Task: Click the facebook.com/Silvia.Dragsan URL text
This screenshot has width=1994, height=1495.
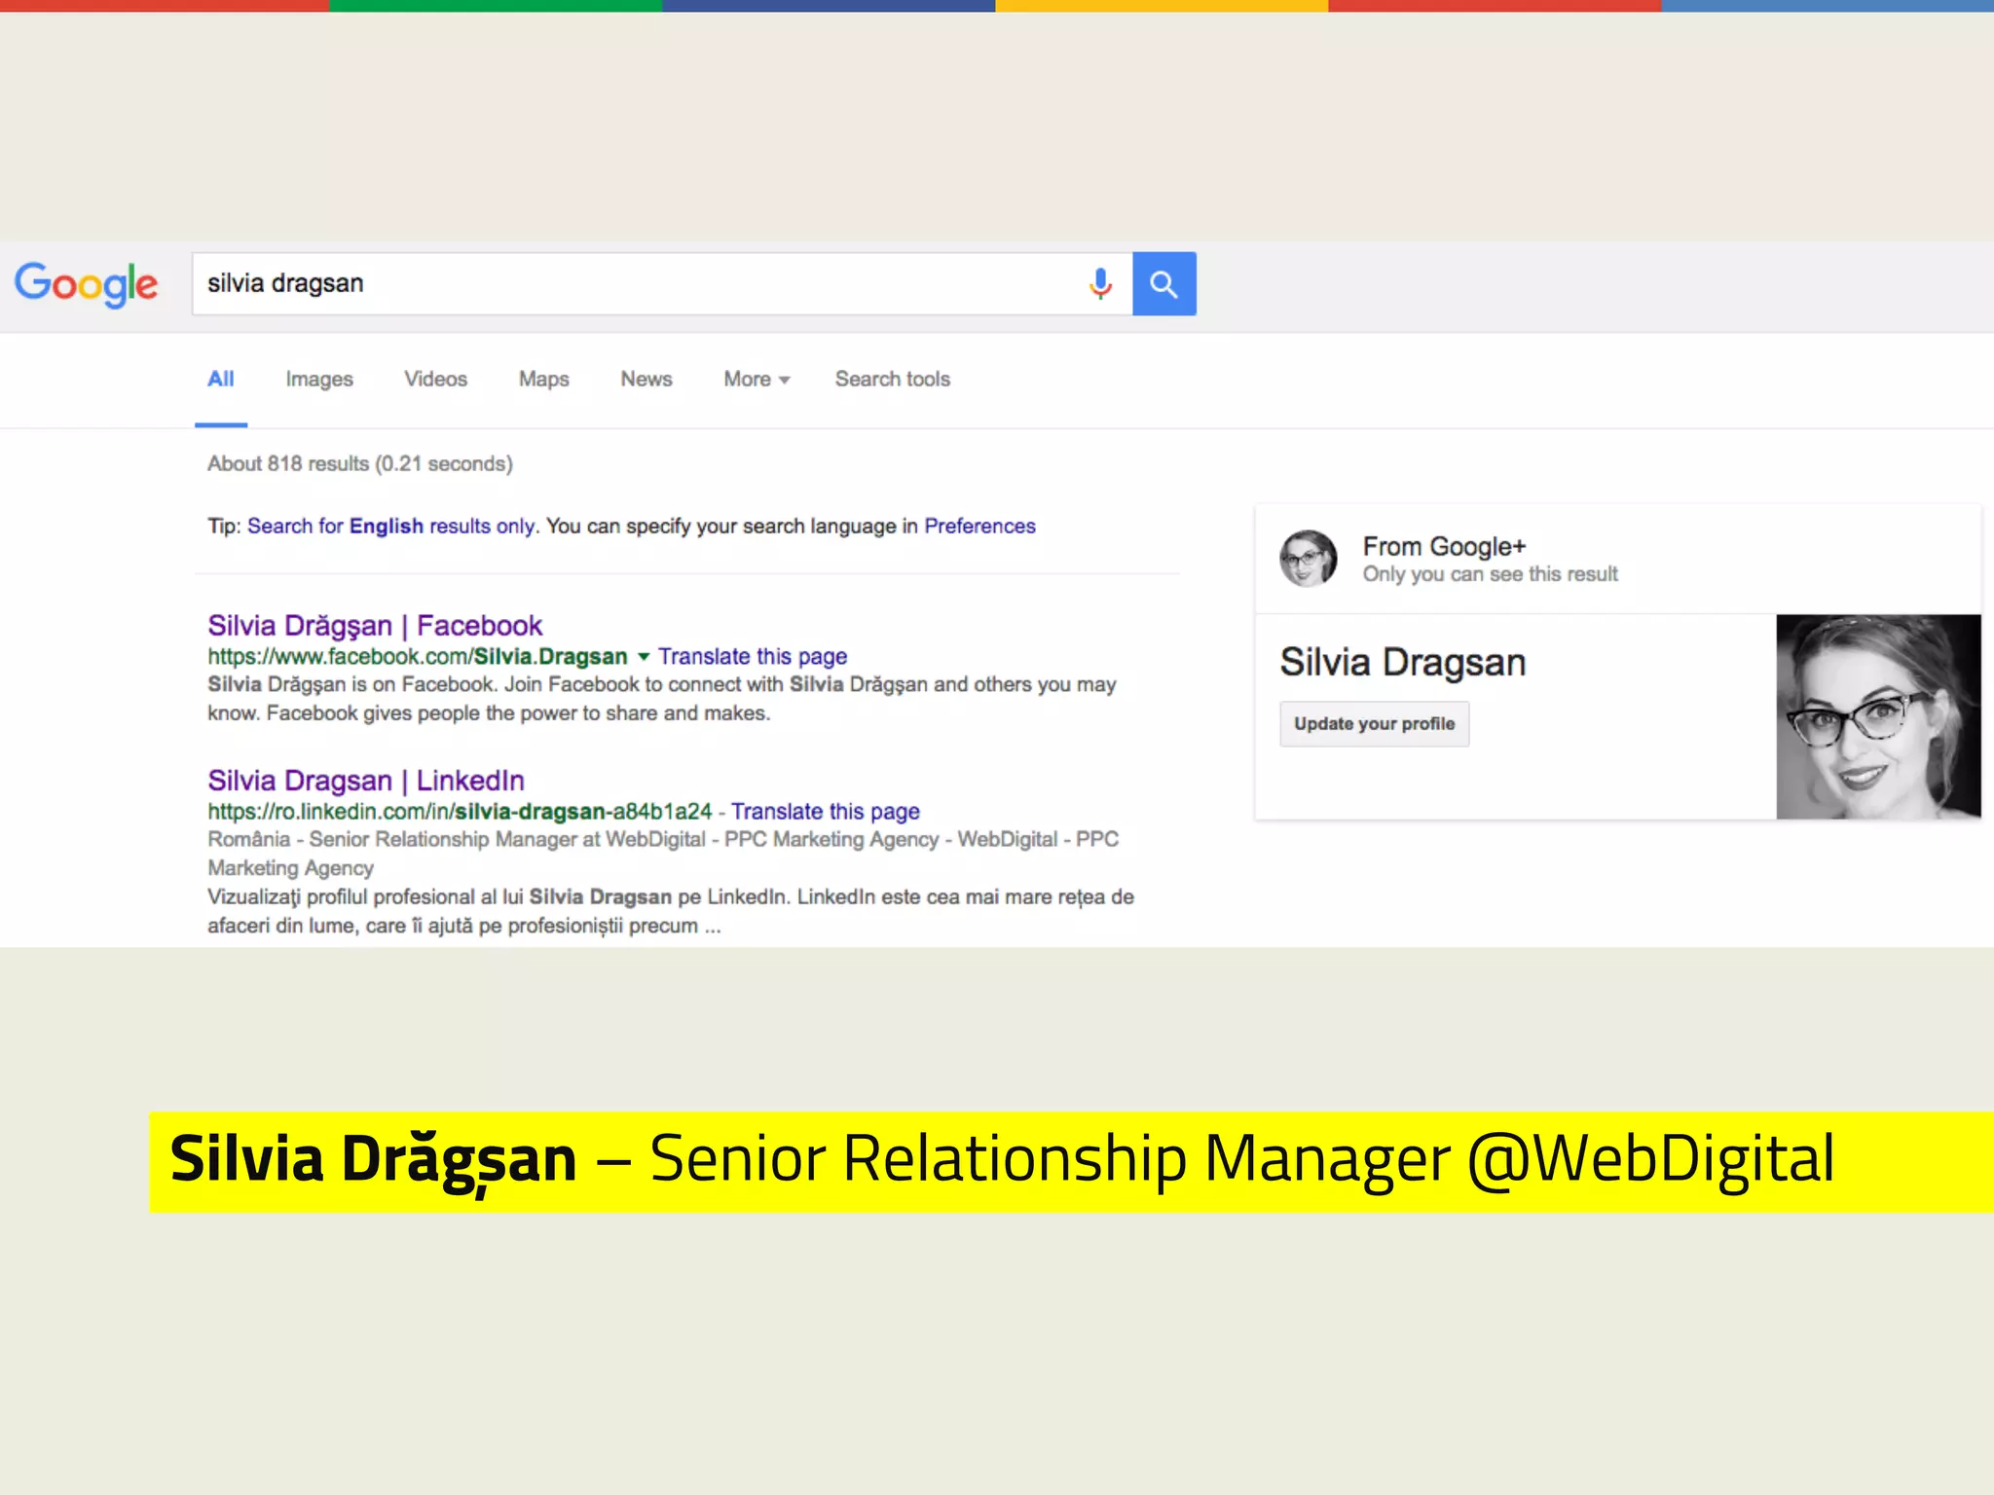Action: (418, 656)
